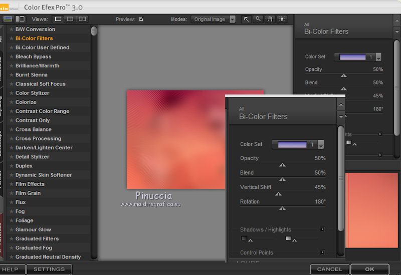This screenshot has width=401, height=275.
Task: Click the CANCEL button
Action: 329,269
